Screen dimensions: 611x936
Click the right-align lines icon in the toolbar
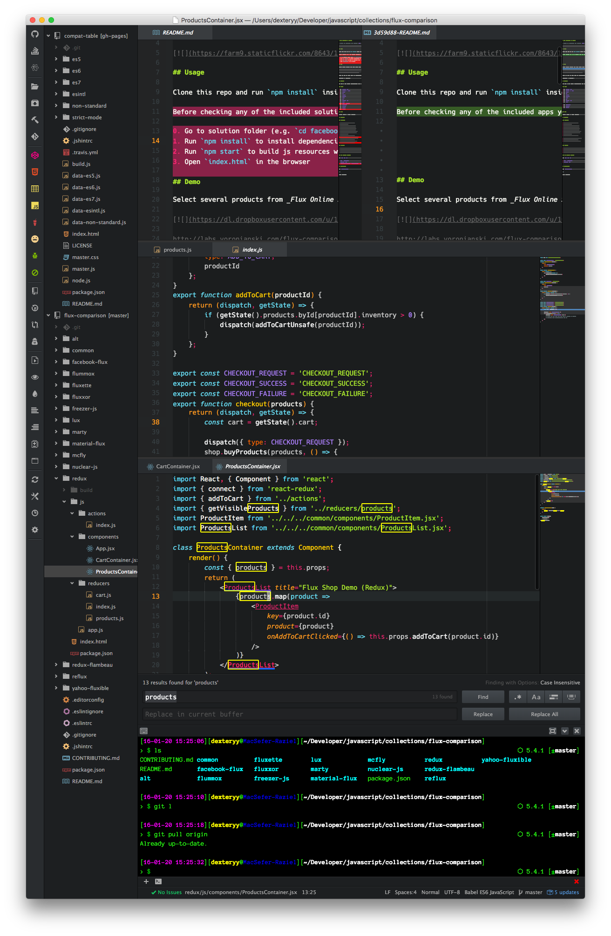coord(35,427)
